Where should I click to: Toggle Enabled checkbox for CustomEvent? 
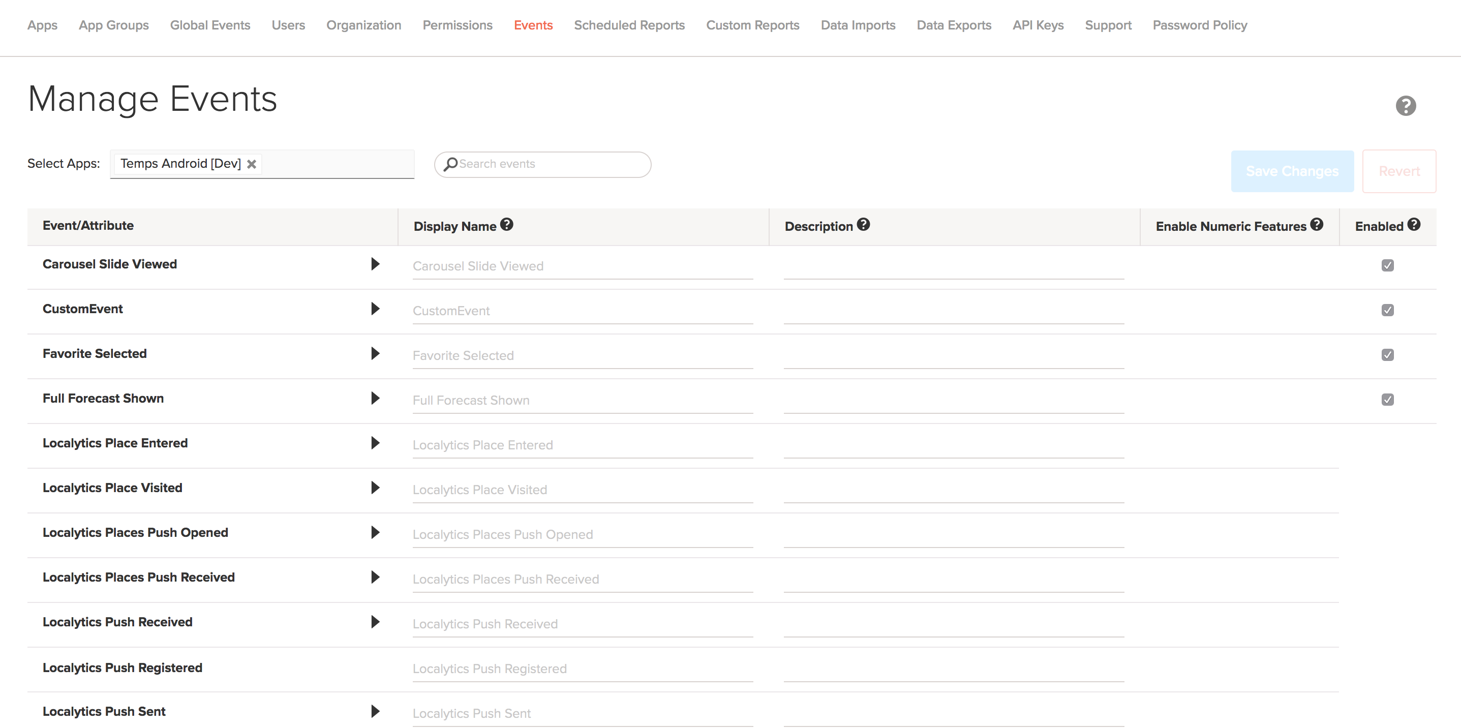pyautogui.click(x=1387, y=310)
